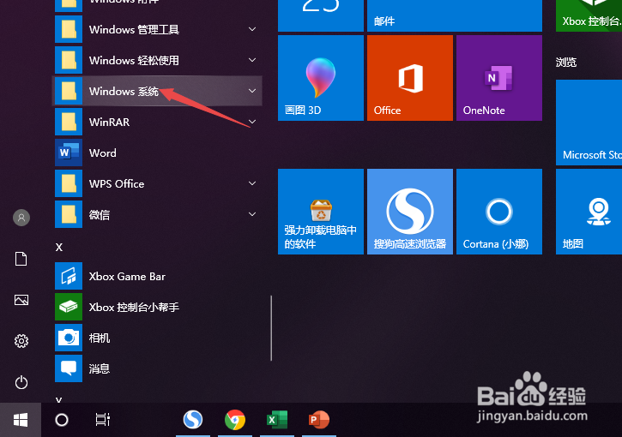Viewport: 622px width, 437px height.
Task: Open Google Chrome from the taskbar
Action: point(235,420)
